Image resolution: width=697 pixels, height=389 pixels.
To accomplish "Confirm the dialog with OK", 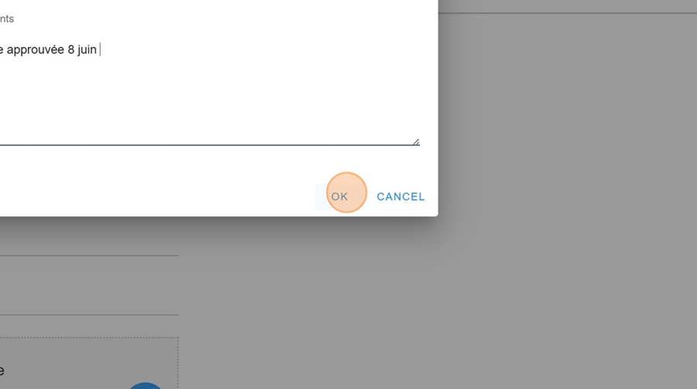I will pyautogui.click(x=340, y=196).
